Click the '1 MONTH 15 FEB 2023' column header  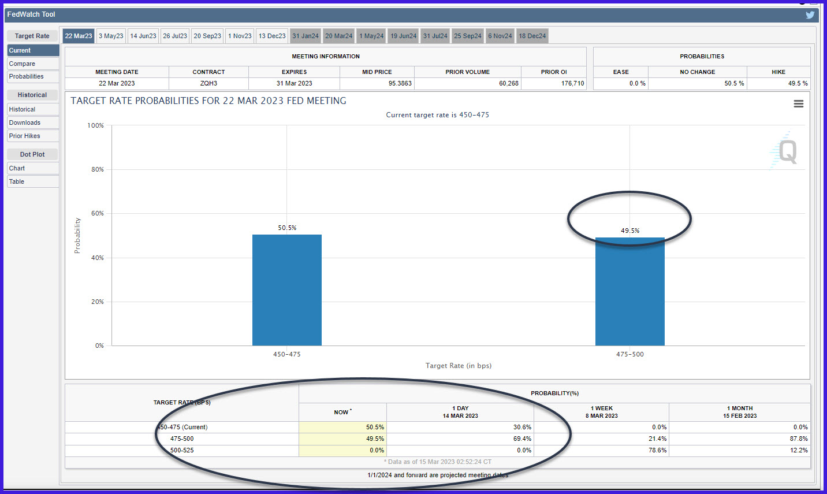[740, 412]
